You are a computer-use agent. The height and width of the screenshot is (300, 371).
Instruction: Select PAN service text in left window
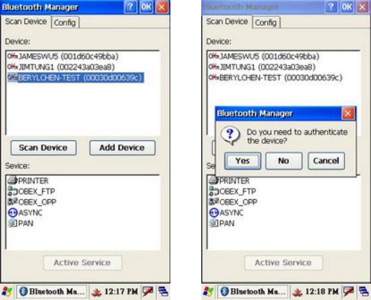[25, 224]
